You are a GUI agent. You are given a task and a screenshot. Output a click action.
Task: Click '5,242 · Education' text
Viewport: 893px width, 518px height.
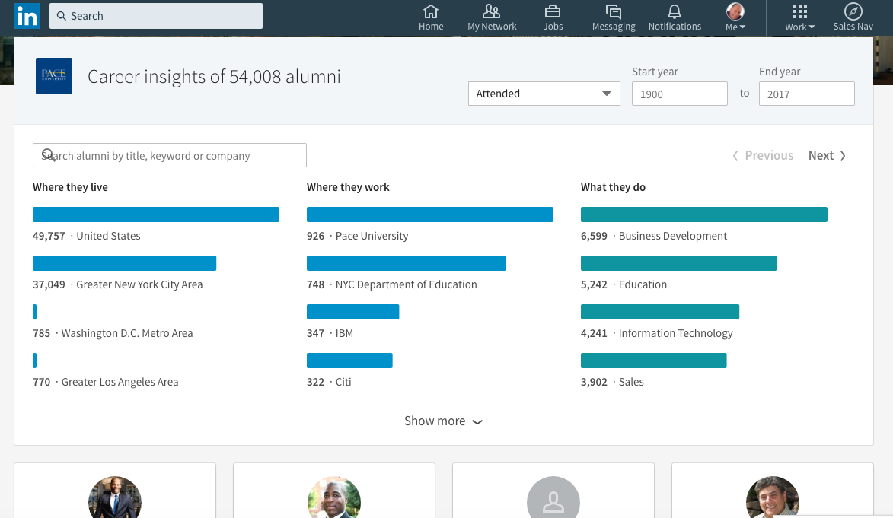[x=624, y=284]
